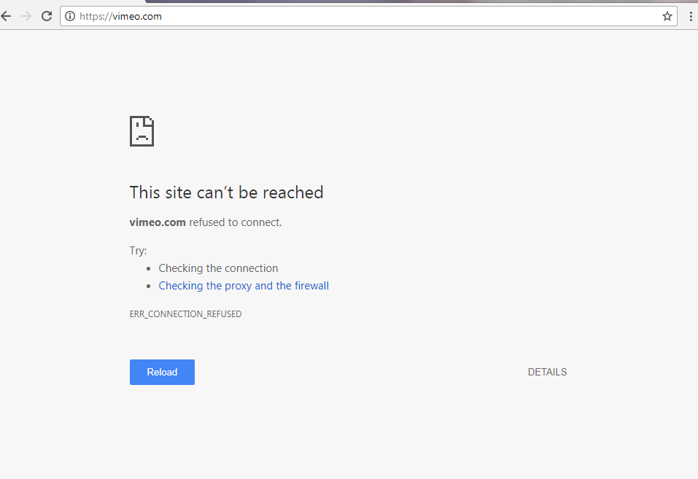This screenshot has height=479, width=698.
Task: Bookmark this page with the star icon
Action: point(667,17)
